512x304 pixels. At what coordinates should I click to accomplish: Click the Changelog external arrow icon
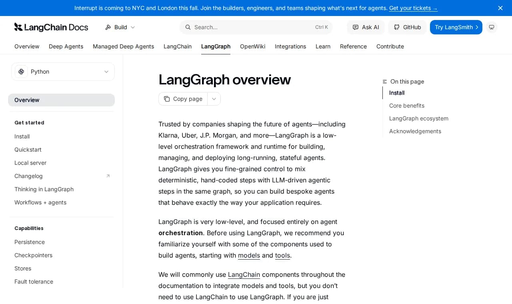pyautogui.click(x=108, y=176)
